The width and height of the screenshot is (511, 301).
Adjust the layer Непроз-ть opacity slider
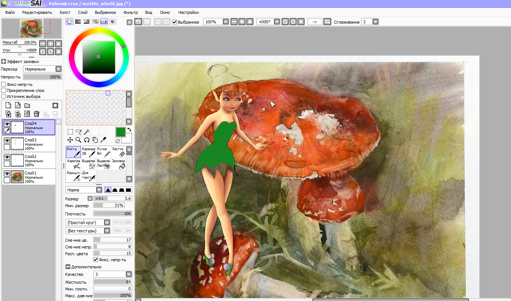coord(42,77)
